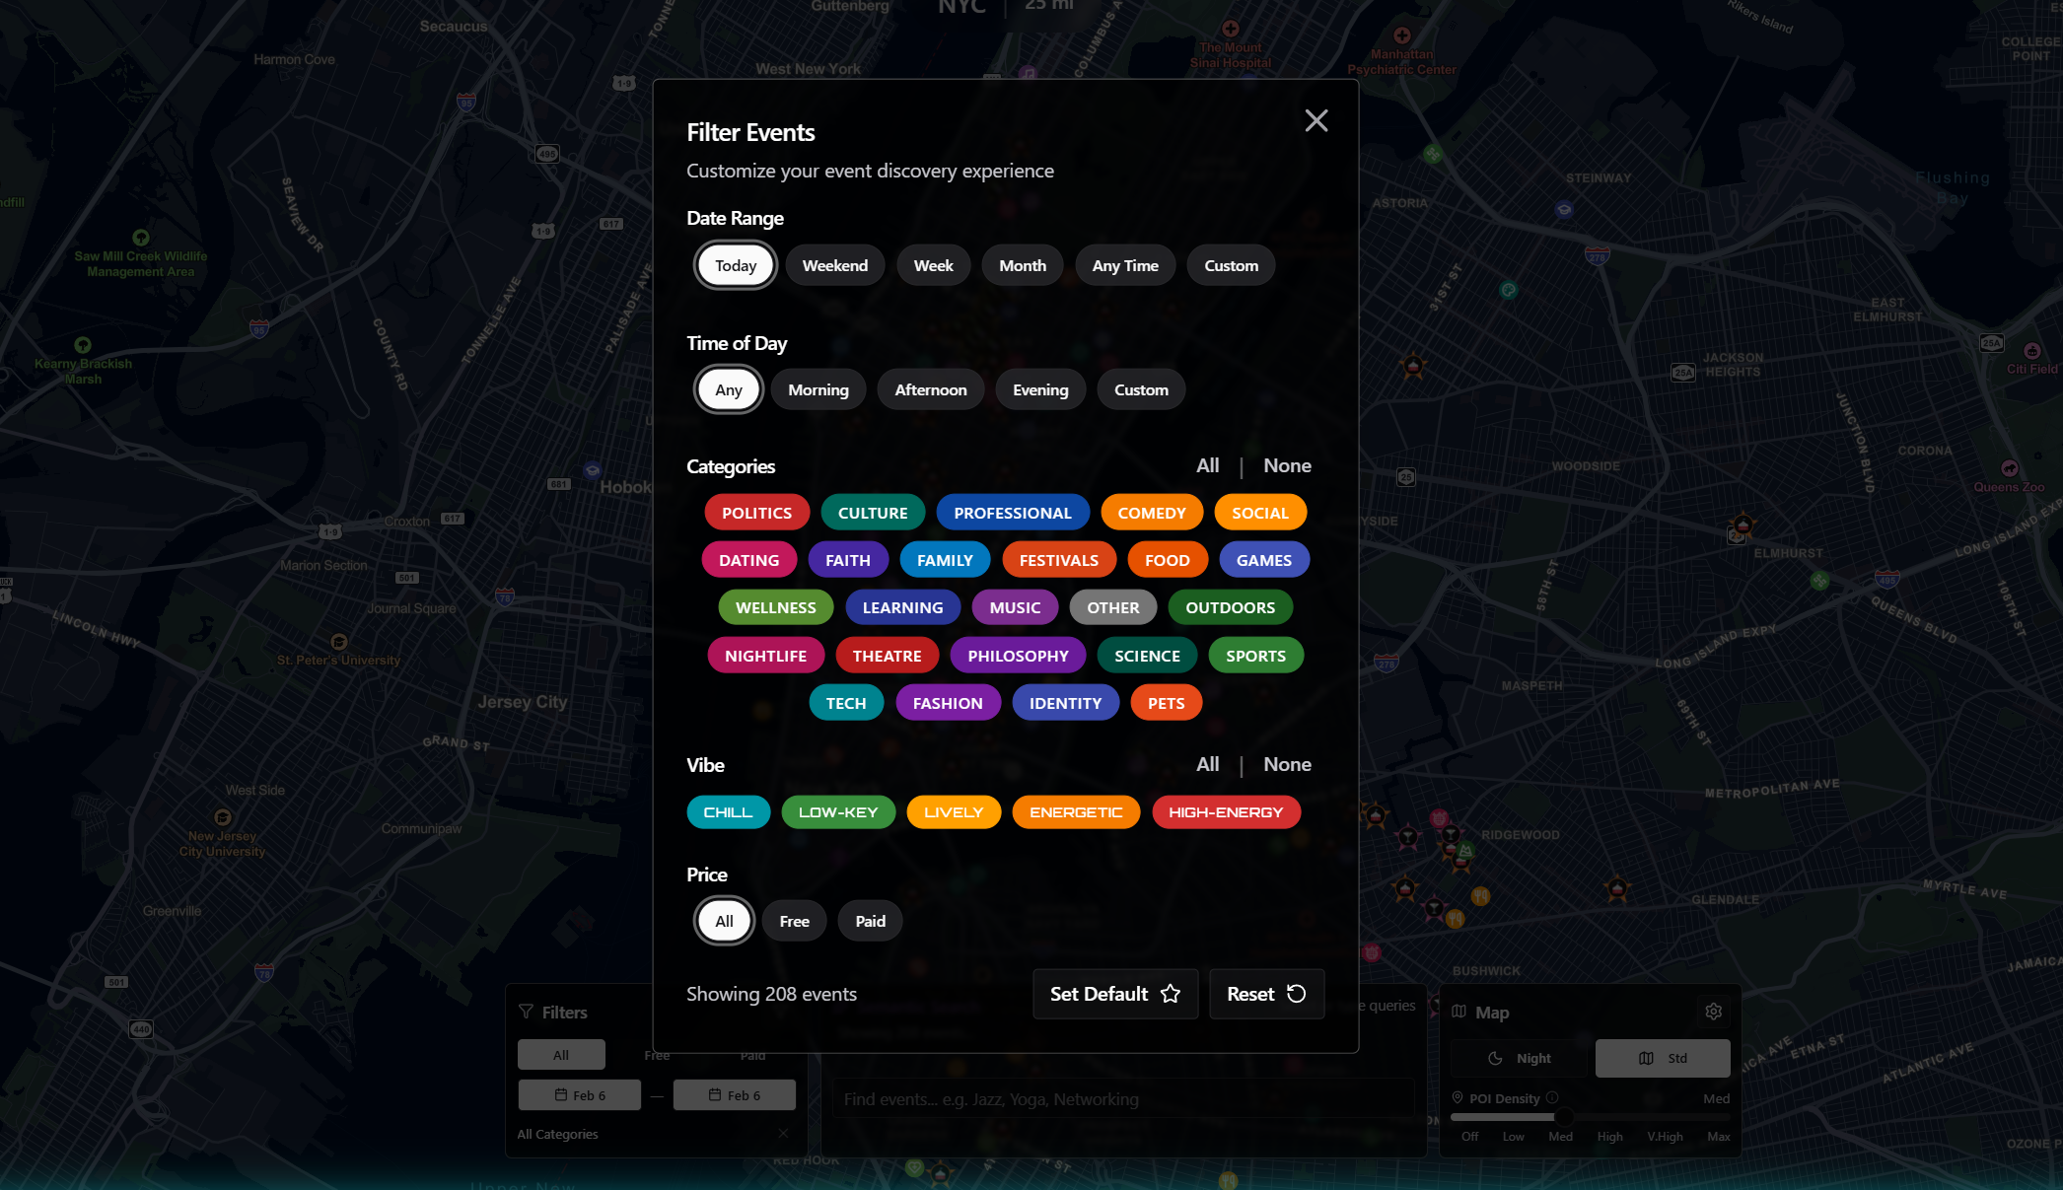Select the Weekend date range option
Screen dimensions: 2063x1190
point(834,265)
